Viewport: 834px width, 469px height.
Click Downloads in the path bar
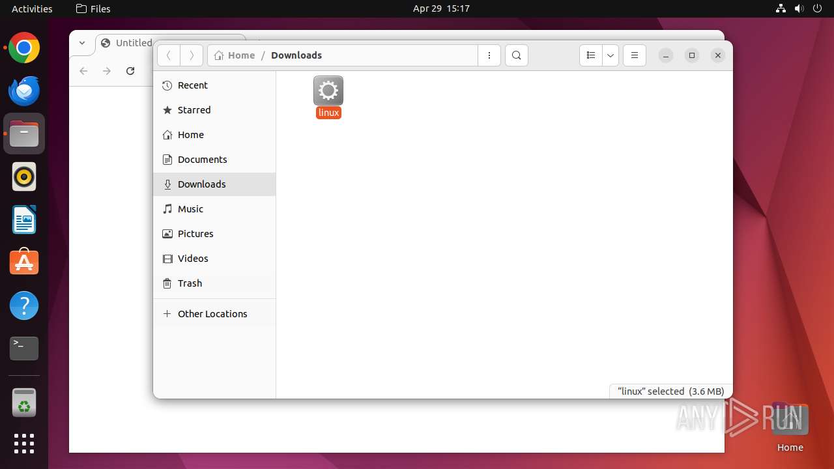click(x=296, y=55)
